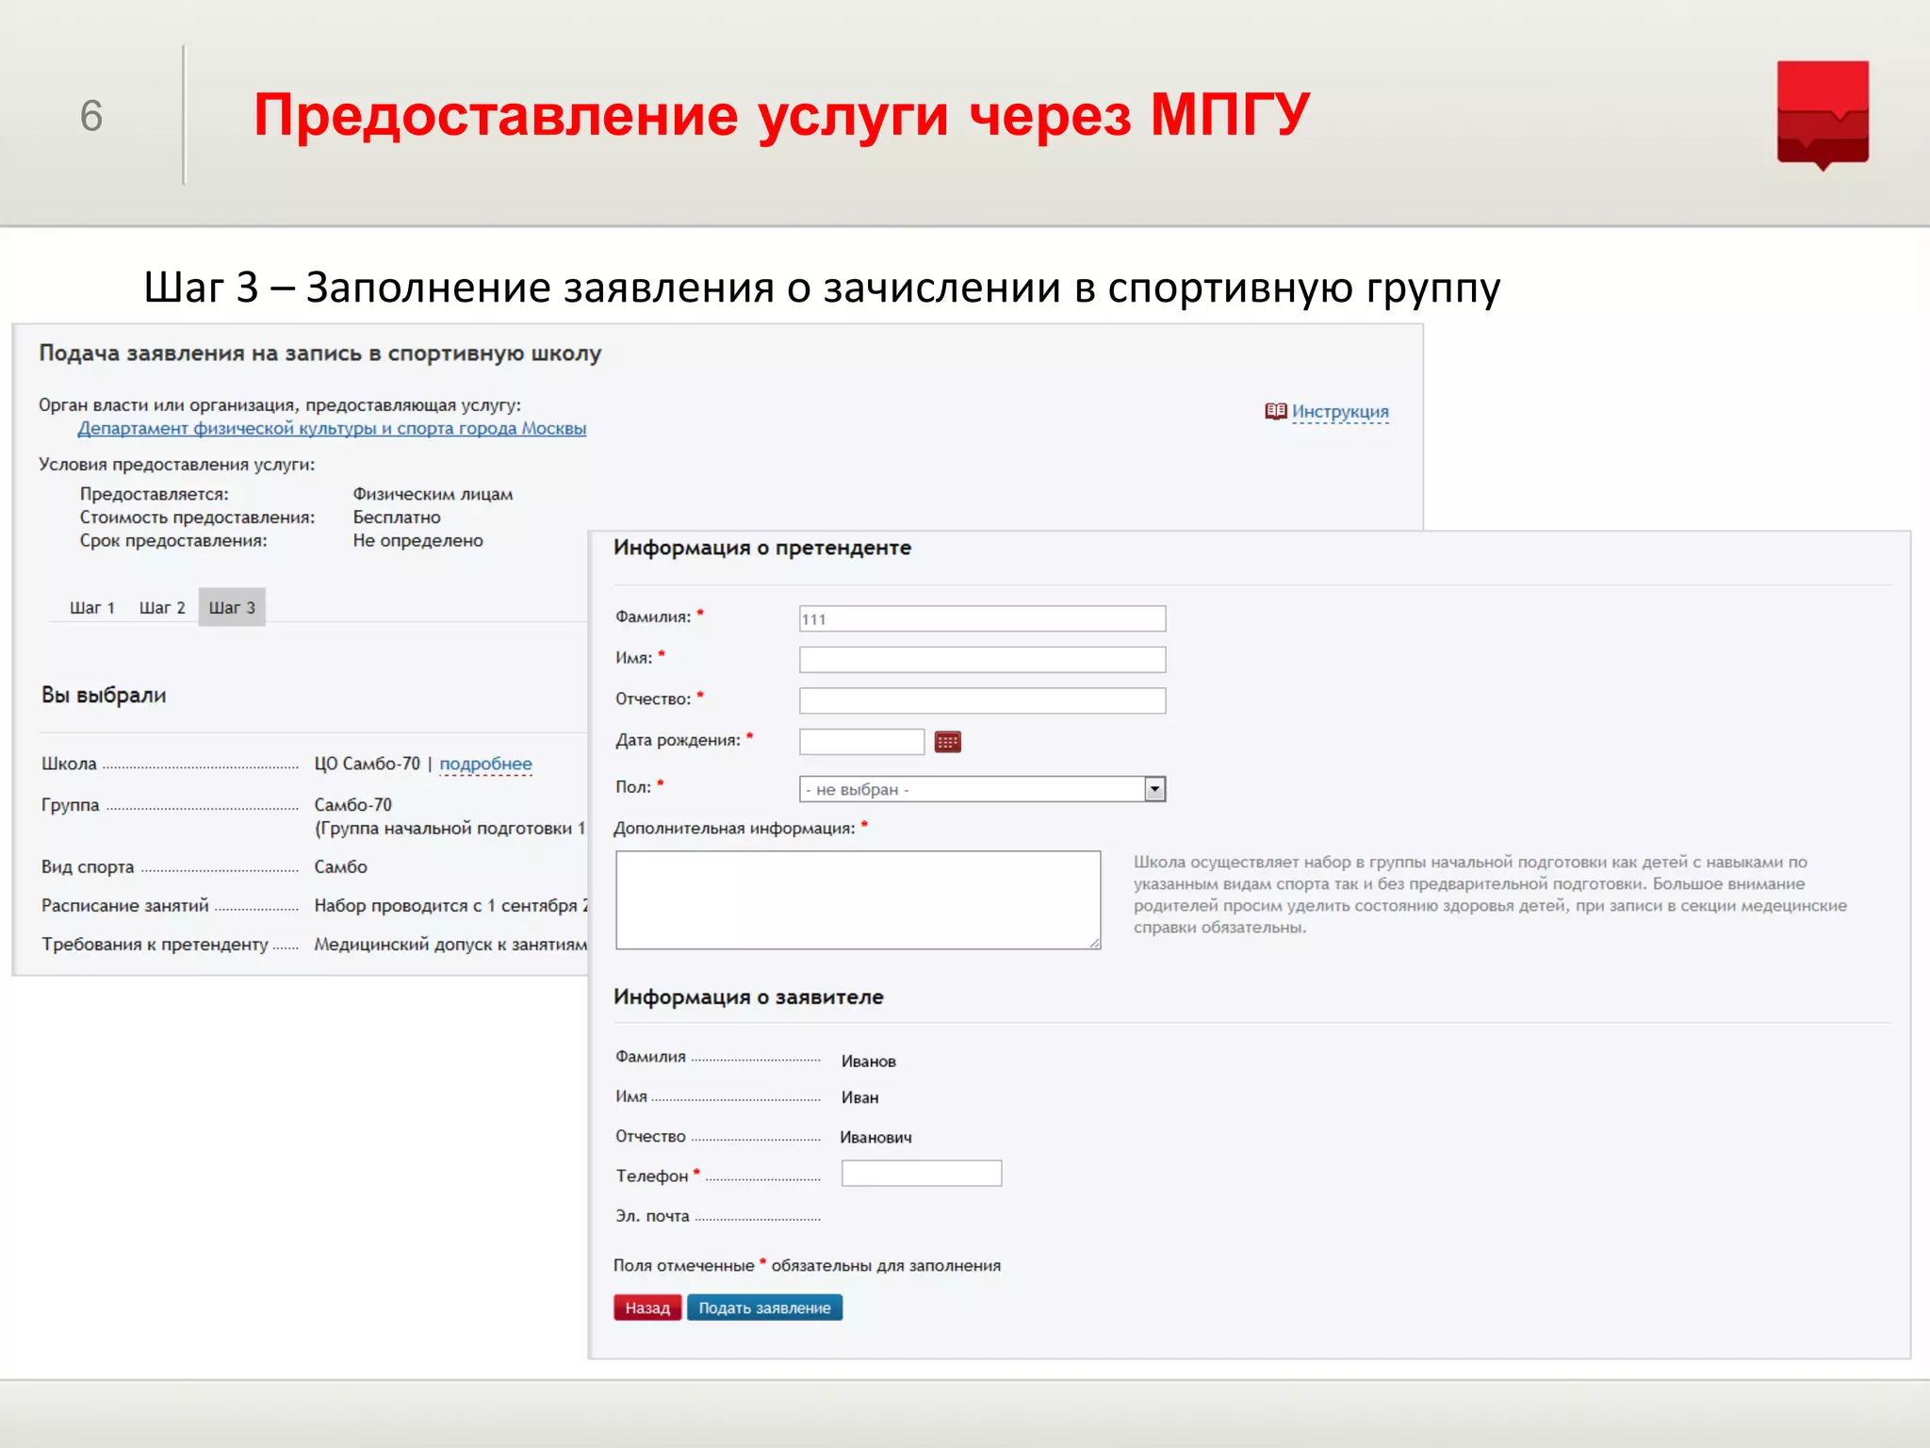Open the Инструкция link
Viewport: 1930px width, 1448px height.
point(1340,411)
